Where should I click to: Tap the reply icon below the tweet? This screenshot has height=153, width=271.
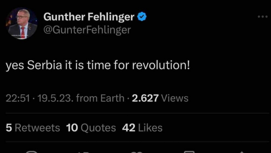pos(31,152)
